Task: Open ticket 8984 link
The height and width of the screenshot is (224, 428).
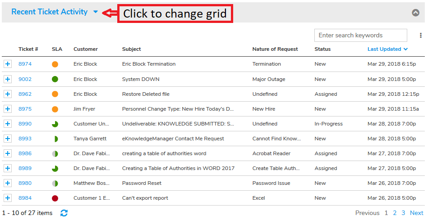Action: coord(25,198)
